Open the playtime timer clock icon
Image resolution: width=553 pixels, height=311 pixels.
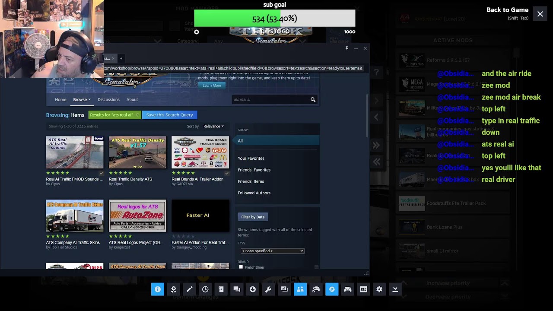[205, 289]
